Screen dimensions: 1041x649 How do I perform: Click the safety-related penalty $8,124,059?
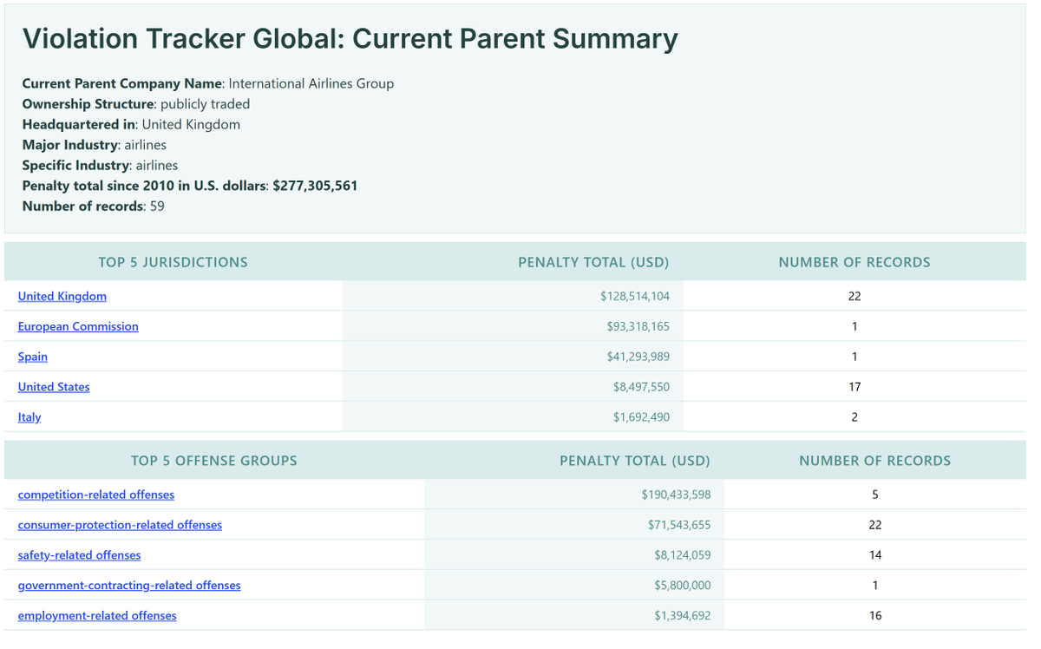[x=683, y=555]
